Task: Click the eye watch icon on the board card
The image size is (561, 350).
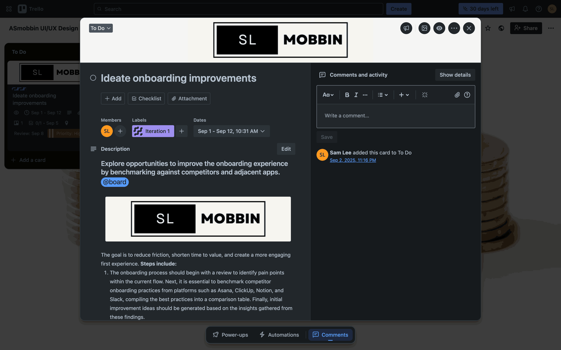Action: point(16,113)
